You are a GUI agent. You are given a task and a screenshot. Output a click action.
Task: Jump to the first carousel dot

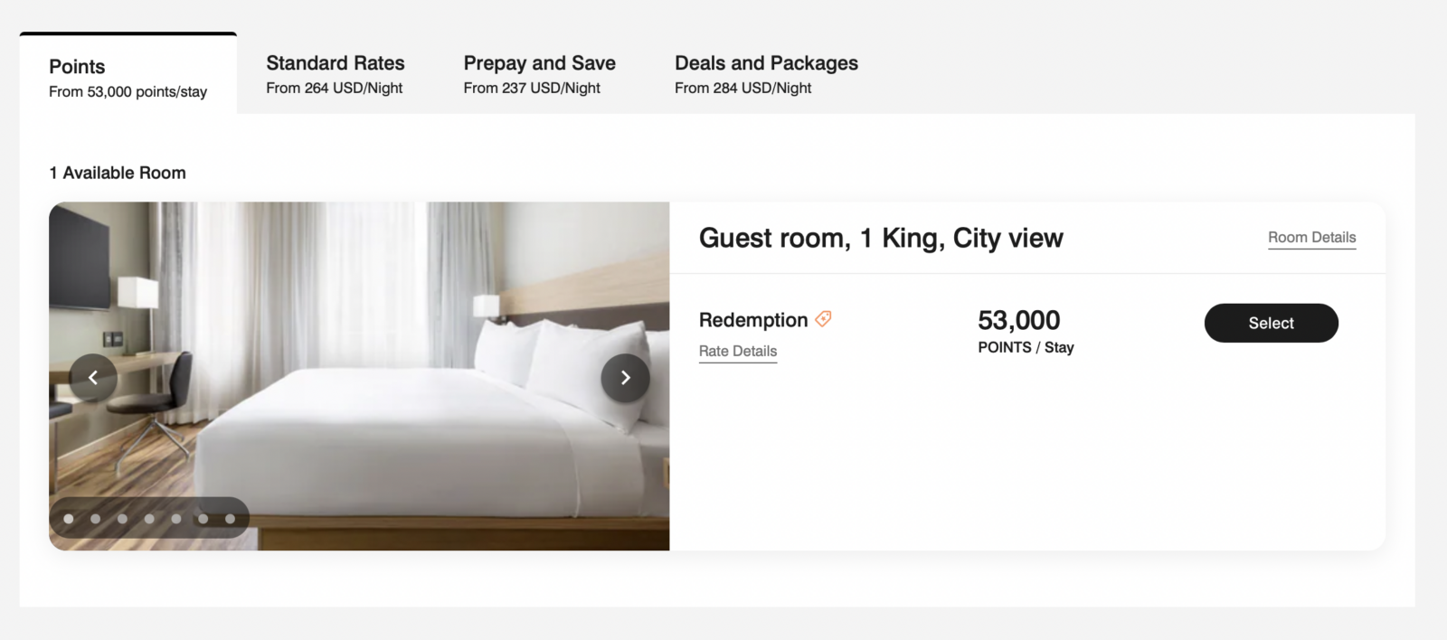[x=69, y=519]
